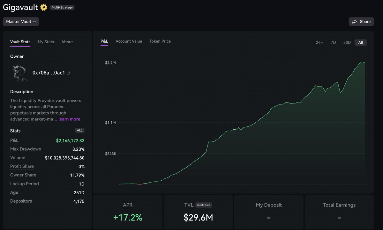This screenshot has height=230, width=383.
Task: Click the yellow P badge beside Gigavault
Action: point(44,7)
